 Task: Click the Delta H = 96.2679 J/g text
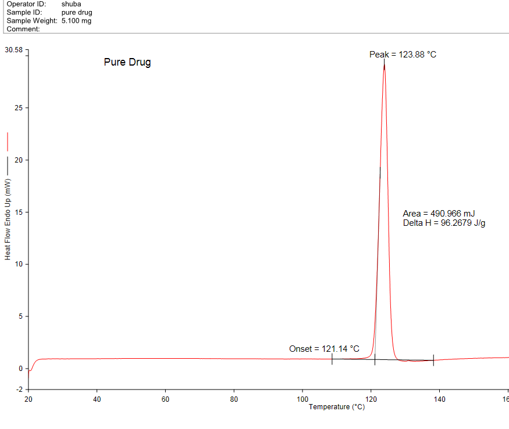pyautogui.click(x=444, y=223)
